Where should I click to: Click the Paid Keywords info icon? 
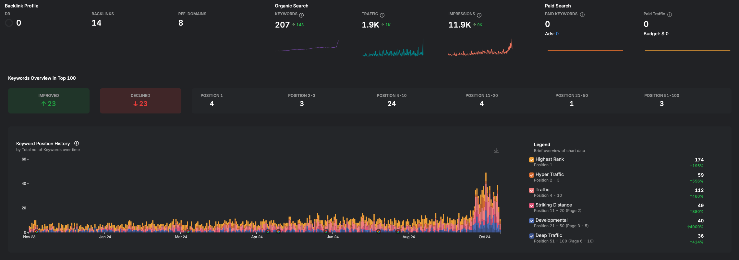(x=582, y=15)
